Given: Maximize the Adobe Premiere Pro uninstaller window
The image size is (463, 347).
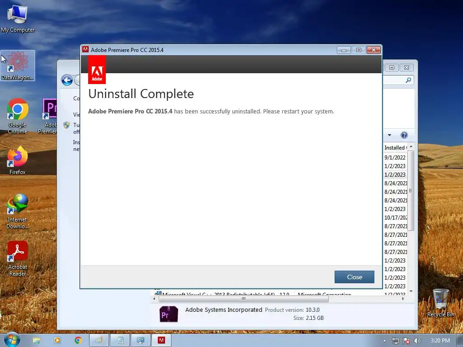Looking at the screenshot, I should coord(359,50).
